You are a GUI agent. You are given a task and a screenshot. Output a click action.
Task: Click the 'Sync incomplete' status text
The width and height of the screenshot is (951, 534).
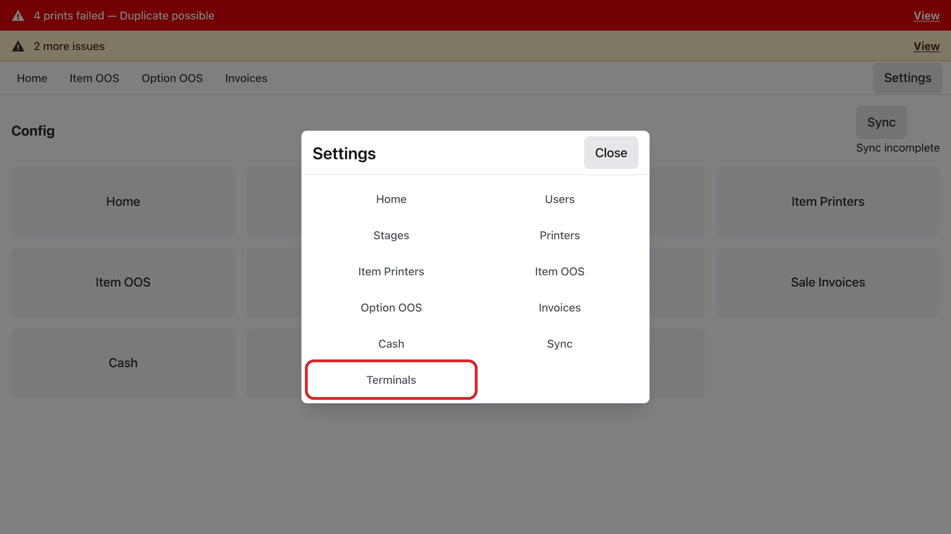coord(898,148)
